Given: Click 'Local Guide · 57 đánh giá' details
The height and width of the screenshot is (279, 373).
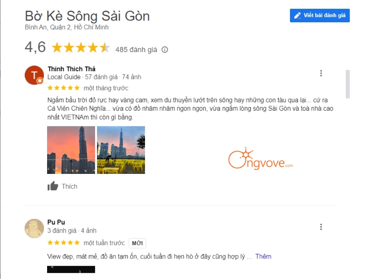Looking at the screenshot, I should [83, 77].
